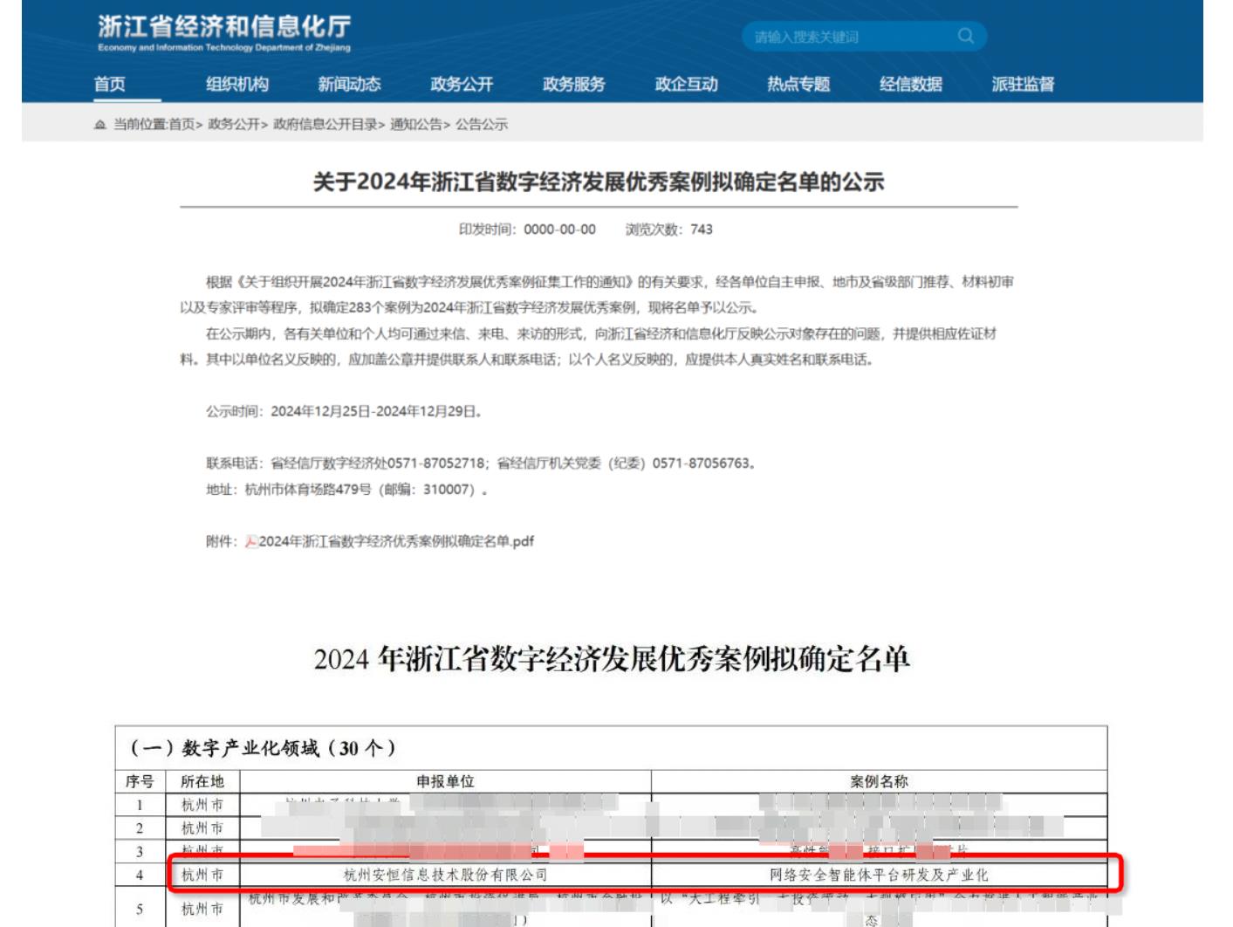Click the search magnifier icon
The image size is (1233, 927).
click(x=965, y=36)
